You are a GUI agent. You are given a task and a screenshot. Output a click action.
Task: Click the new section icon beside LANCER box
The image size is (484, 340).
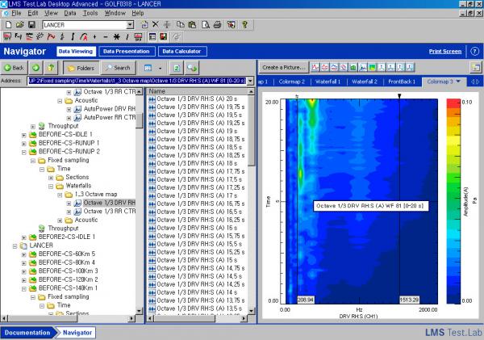(144, 25)
